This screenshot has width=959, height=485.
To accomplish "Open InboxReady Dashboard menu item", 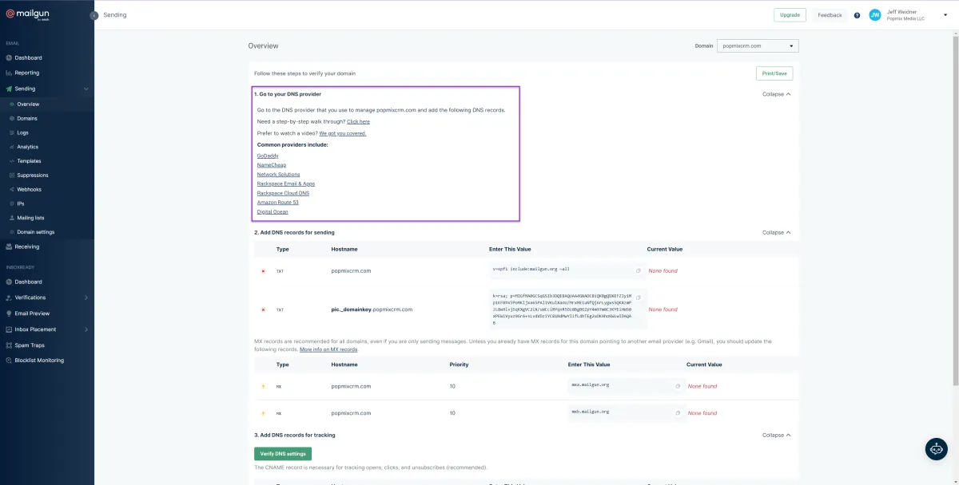I will [28, 282].
